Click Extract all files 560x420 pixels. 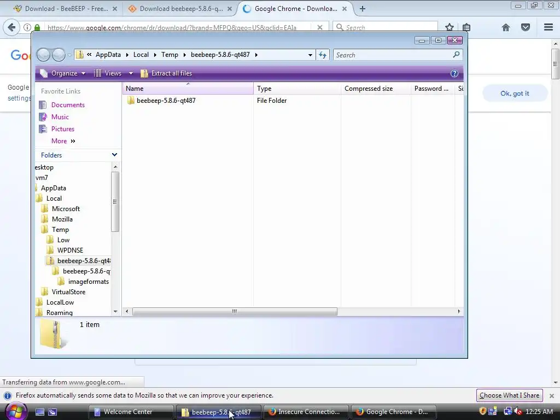[x=166, y=73]
